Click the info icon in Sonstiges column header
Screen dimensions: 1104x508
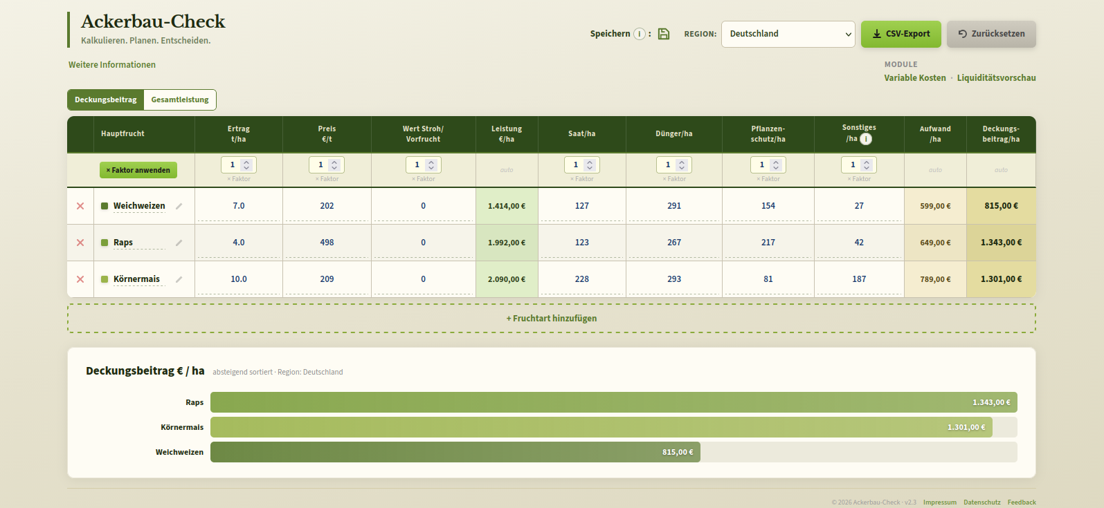866,139
